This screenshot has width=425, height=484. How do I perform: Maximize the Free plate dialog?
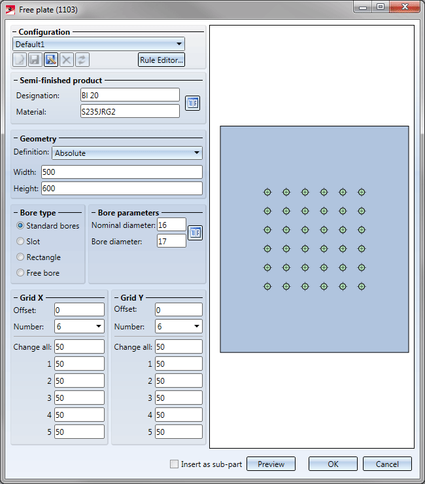coord(381,7)
